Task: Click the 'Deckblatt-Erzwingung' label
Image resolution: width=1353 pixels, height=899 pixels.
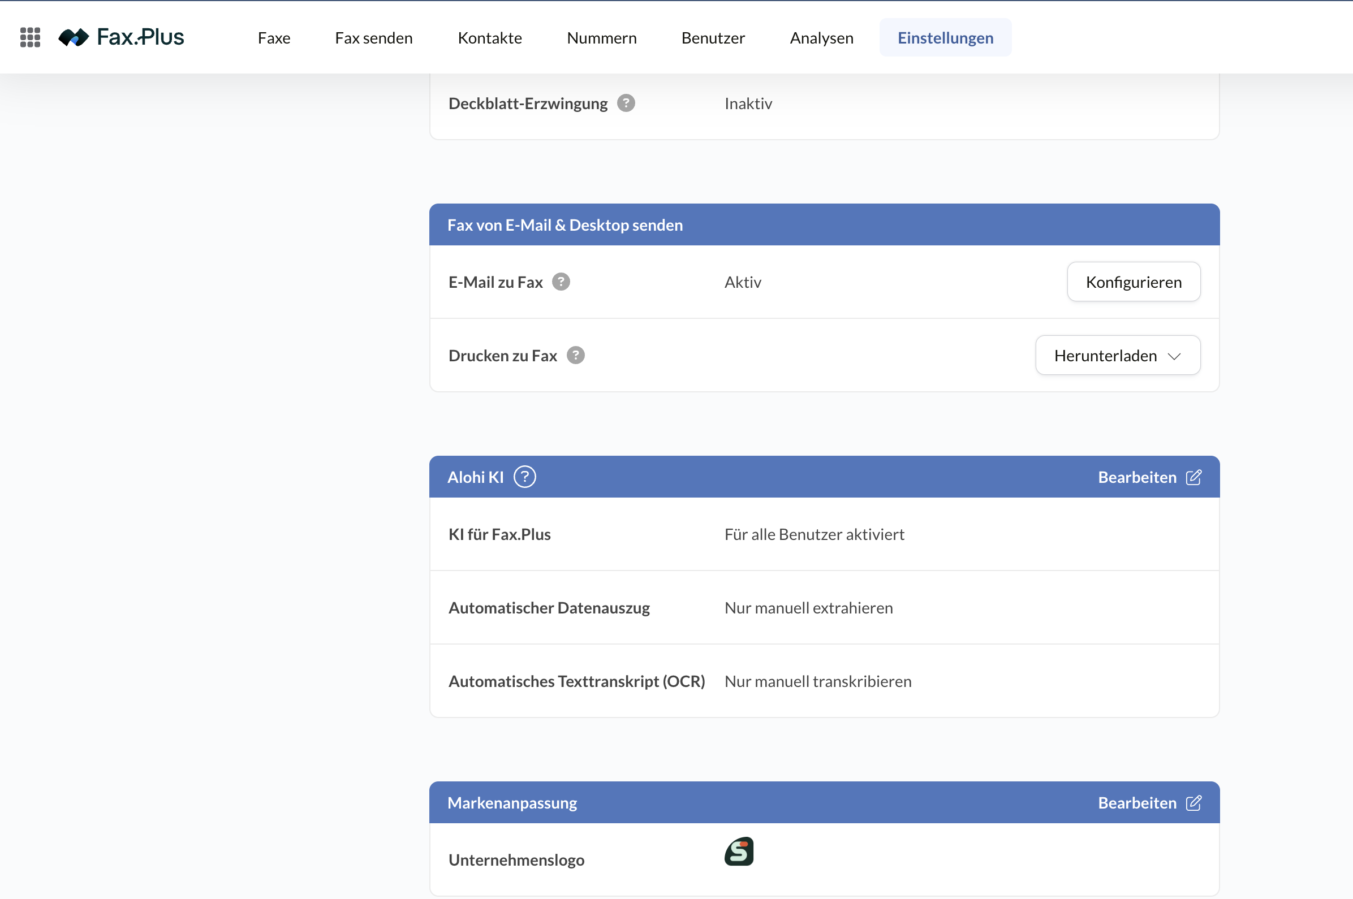Action: coord(528,103)
